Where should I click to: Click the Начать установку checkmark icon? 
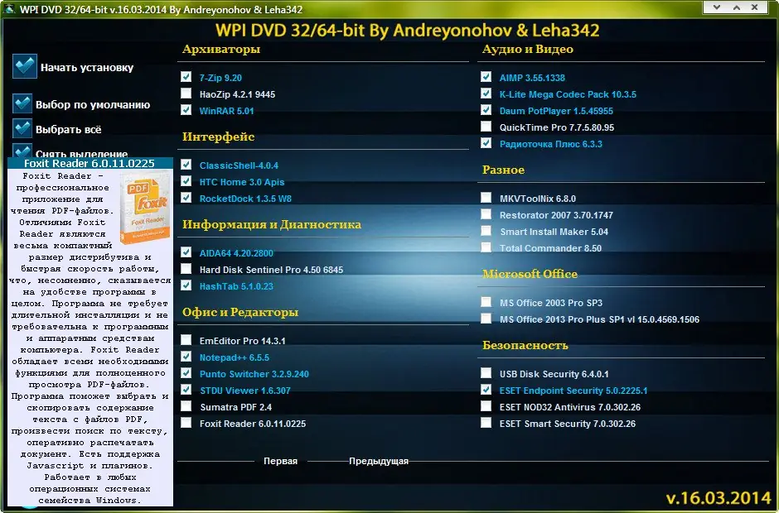(x=24, y=66)
